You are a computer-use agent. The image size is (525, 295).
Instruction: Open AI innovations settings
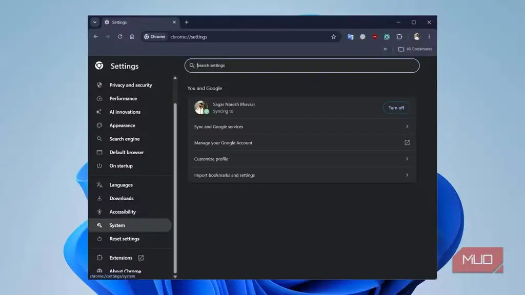point(131,112)
